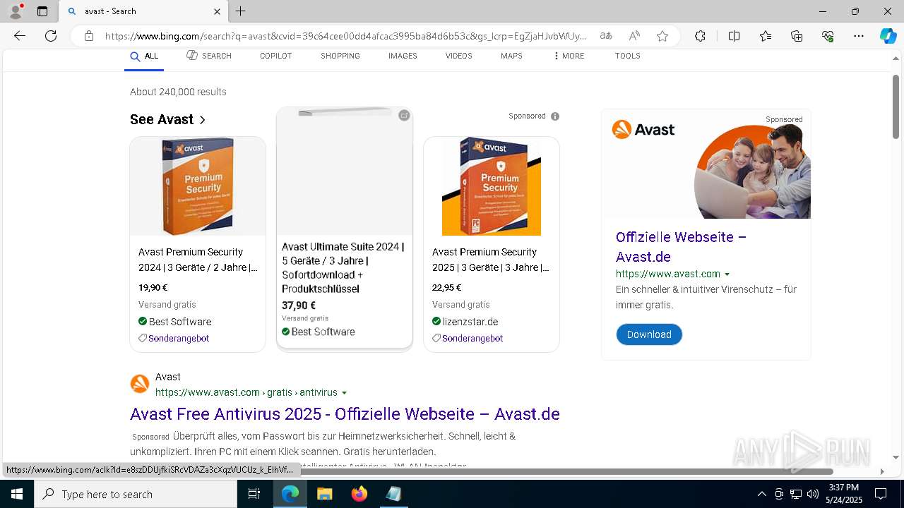Open the Extensions puzzle icon

pyautogui.click(x=700, y=36)
